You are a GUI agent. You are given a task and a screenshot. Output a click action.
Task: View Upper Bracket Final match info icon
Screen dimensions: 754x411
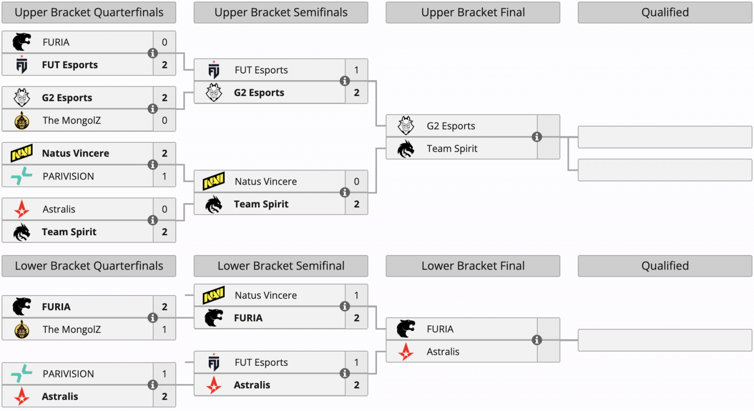click(537, 137)
